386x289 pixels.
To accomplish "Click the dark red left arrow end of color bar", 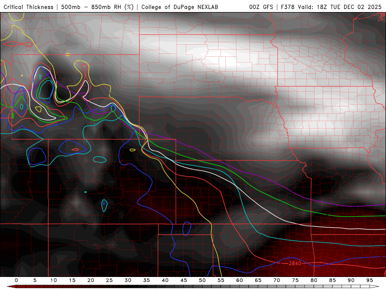I will (x=11, y=287).
